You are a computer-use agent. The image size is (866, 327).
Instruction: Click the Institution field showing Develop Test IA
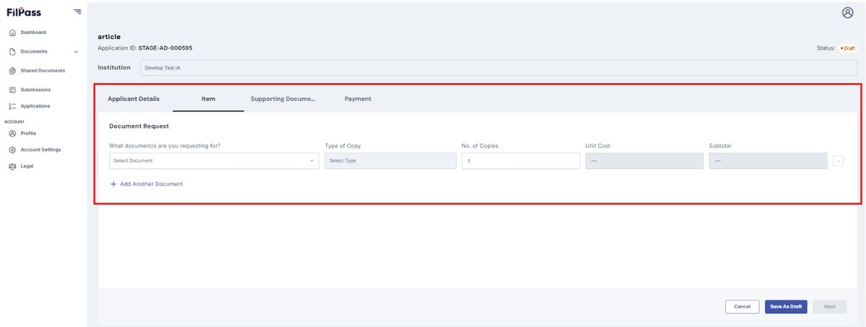pos(498,68)
